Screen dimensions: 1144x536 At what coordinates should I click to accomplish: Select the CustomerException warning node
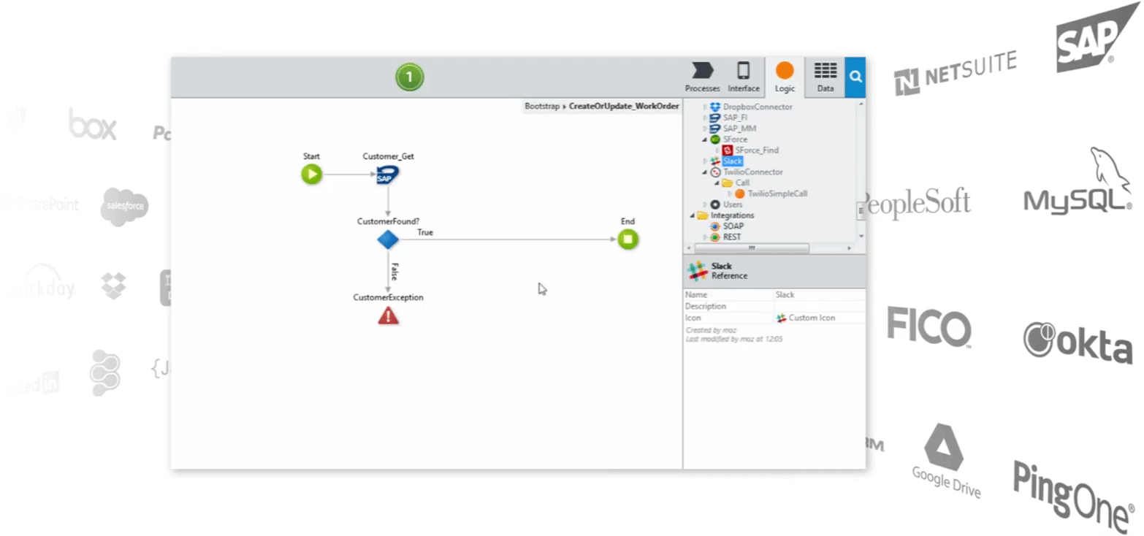[x=388, y=315]
